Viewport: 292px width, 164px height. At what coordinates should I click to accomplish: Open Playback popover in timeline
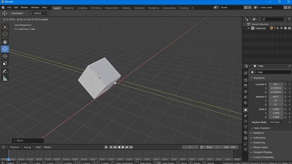click(x=16, y=147)
